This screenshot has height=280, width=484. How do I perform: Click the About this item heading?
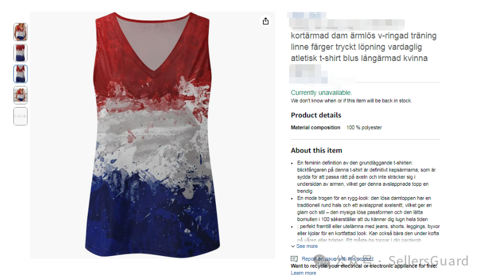click(x=316, y=150)
